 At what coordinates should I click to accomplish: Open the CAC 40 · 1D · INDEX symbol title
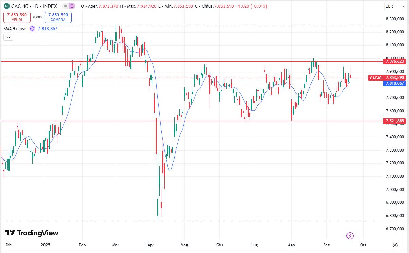point(34,6)
